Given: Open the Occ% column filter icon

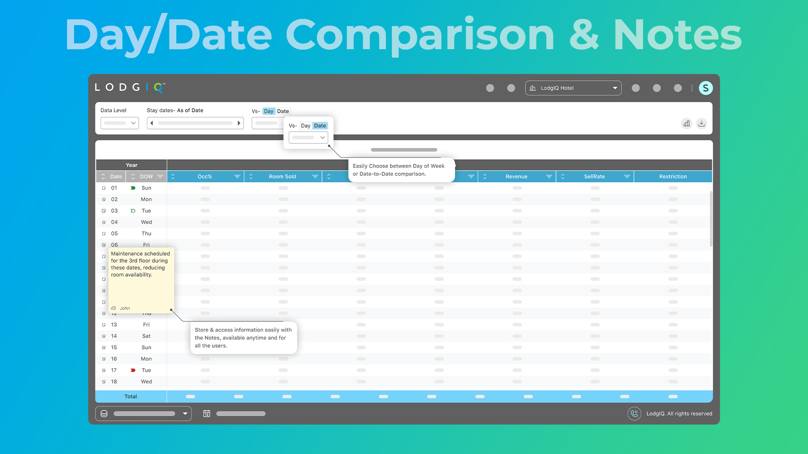Looking at the screenshot, I should [x=237, y=177].
